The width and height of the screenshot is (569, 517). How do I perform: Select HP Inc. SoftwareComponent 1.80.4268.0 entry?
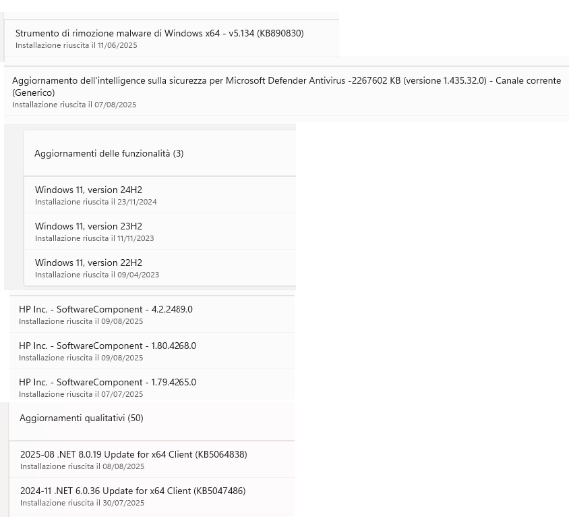[x=152, y=351]
